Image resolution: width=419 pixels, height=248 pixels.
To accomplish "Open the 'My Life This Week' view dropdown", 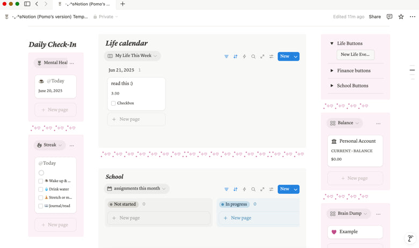I will (133, 56).
